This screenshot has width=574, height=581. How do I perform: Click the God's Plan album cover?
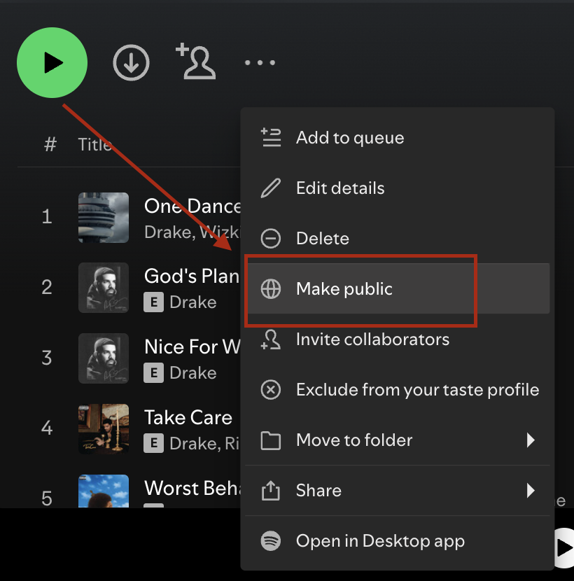pyautogui.click(x=104, y=288)
